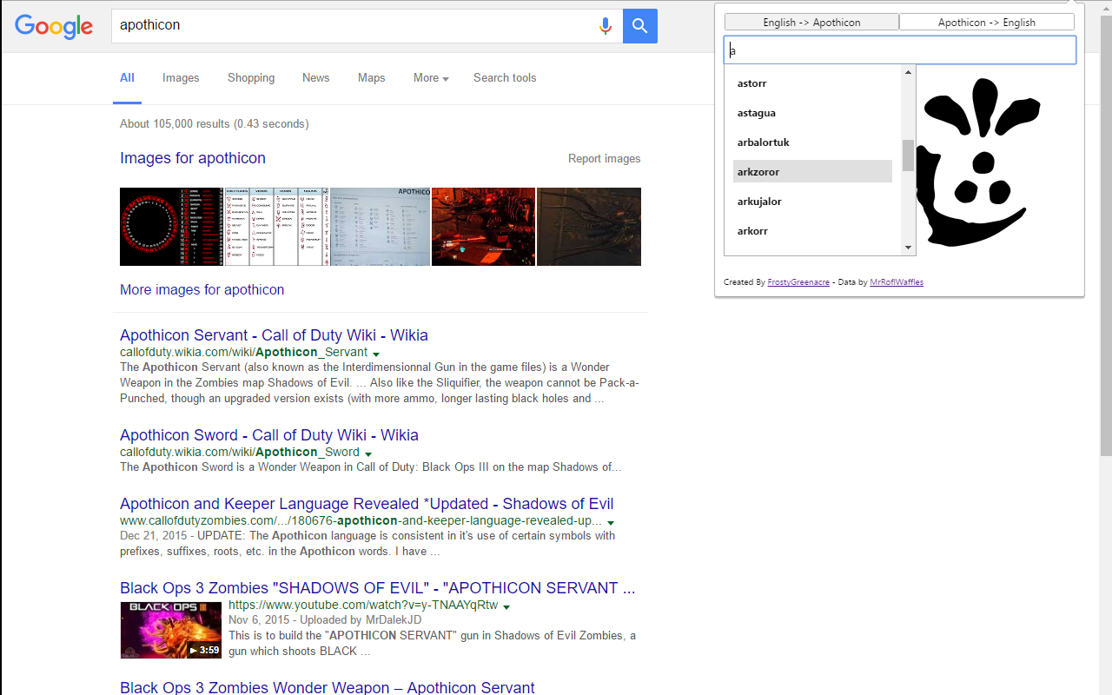Open Search tools options
This screenshot has width=1112, height=695.
(505, 78)
